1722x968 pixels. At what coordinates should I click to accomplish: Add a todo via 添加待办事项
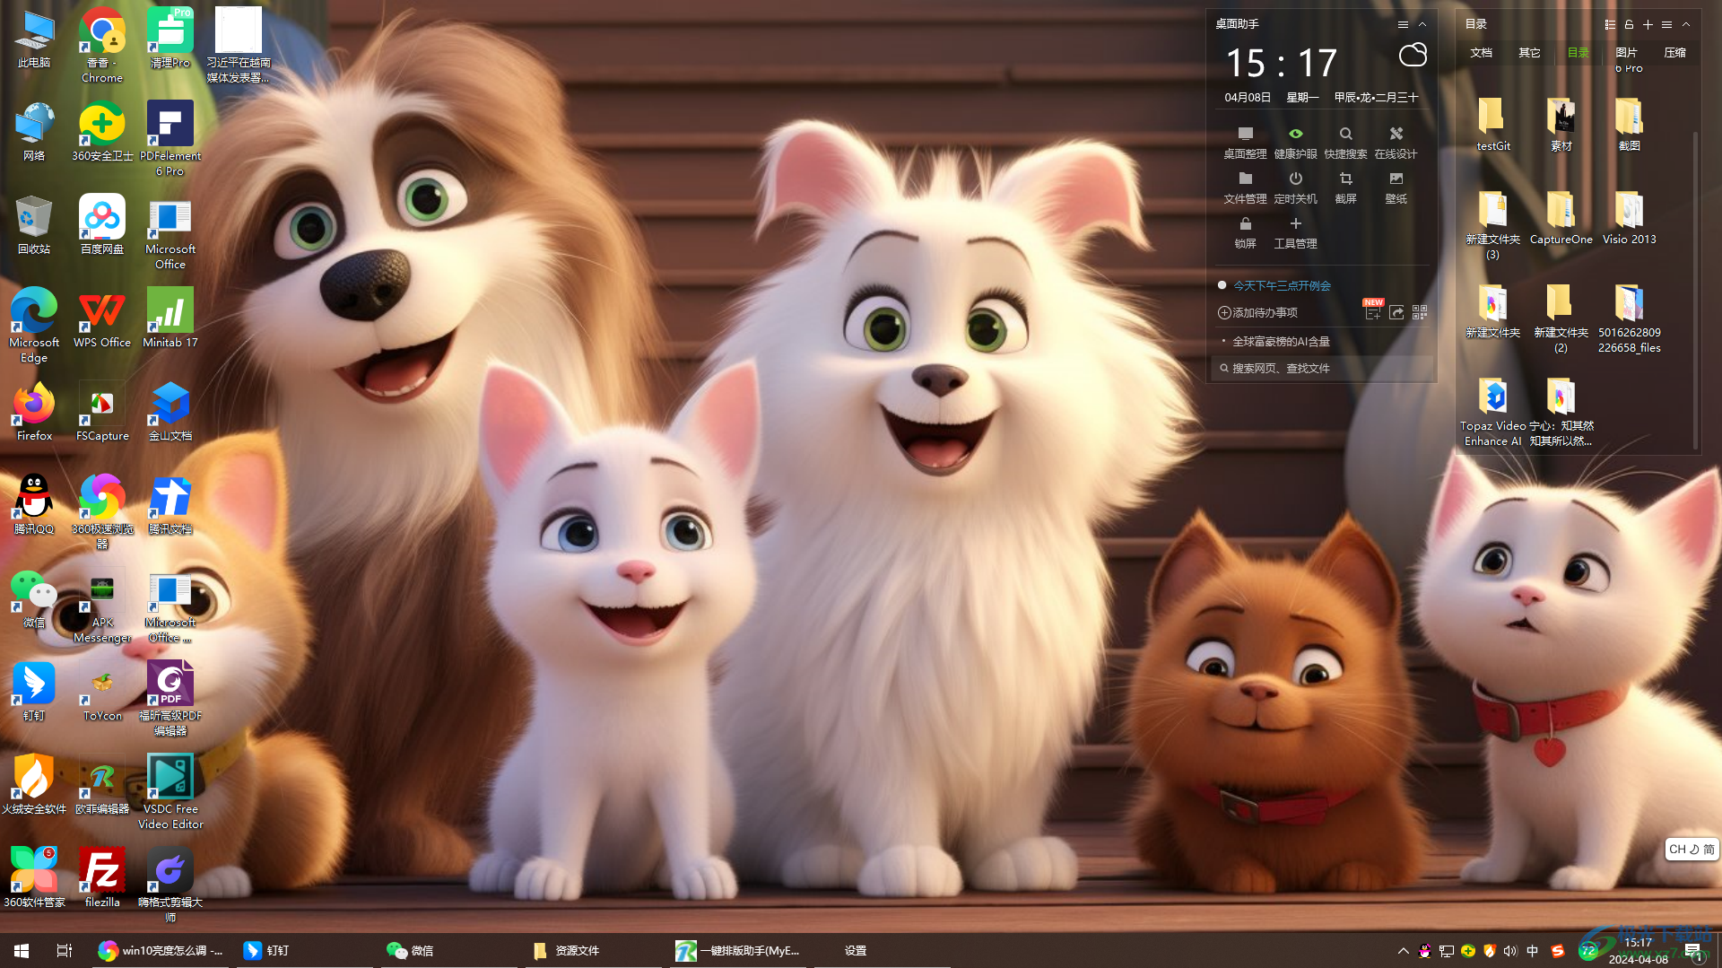coord(1257,313)
